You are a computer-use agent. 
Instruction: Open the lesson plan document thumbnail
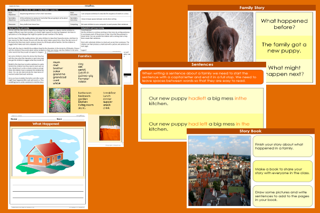(69, 44)
